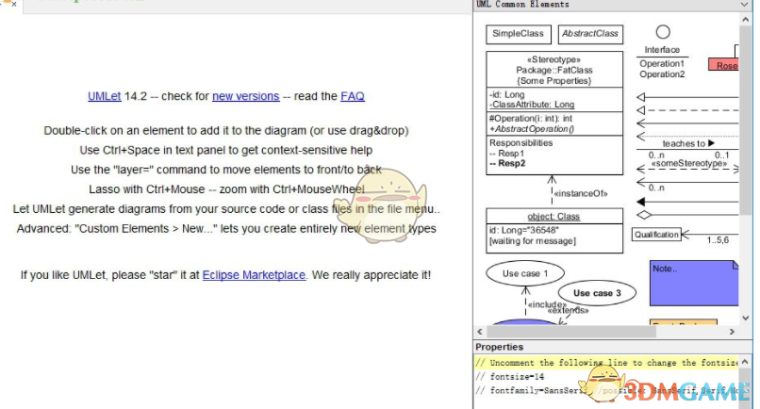Screen dimensions: 760x409
Task: Click palette vertical scrollbar down arrow
Action: tap(746, 319)
